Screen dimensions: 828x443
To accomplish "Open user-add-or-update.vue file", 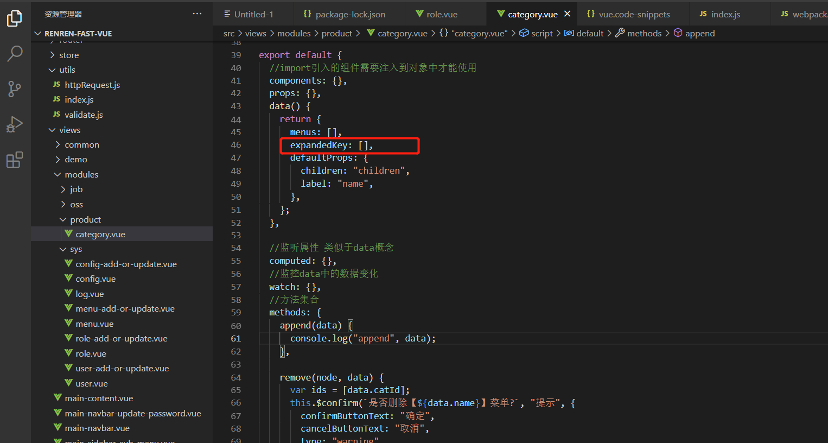I will [122, 369].
